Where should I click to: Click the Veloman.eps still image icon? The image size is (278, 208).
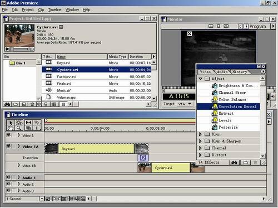tap(48, 97)
